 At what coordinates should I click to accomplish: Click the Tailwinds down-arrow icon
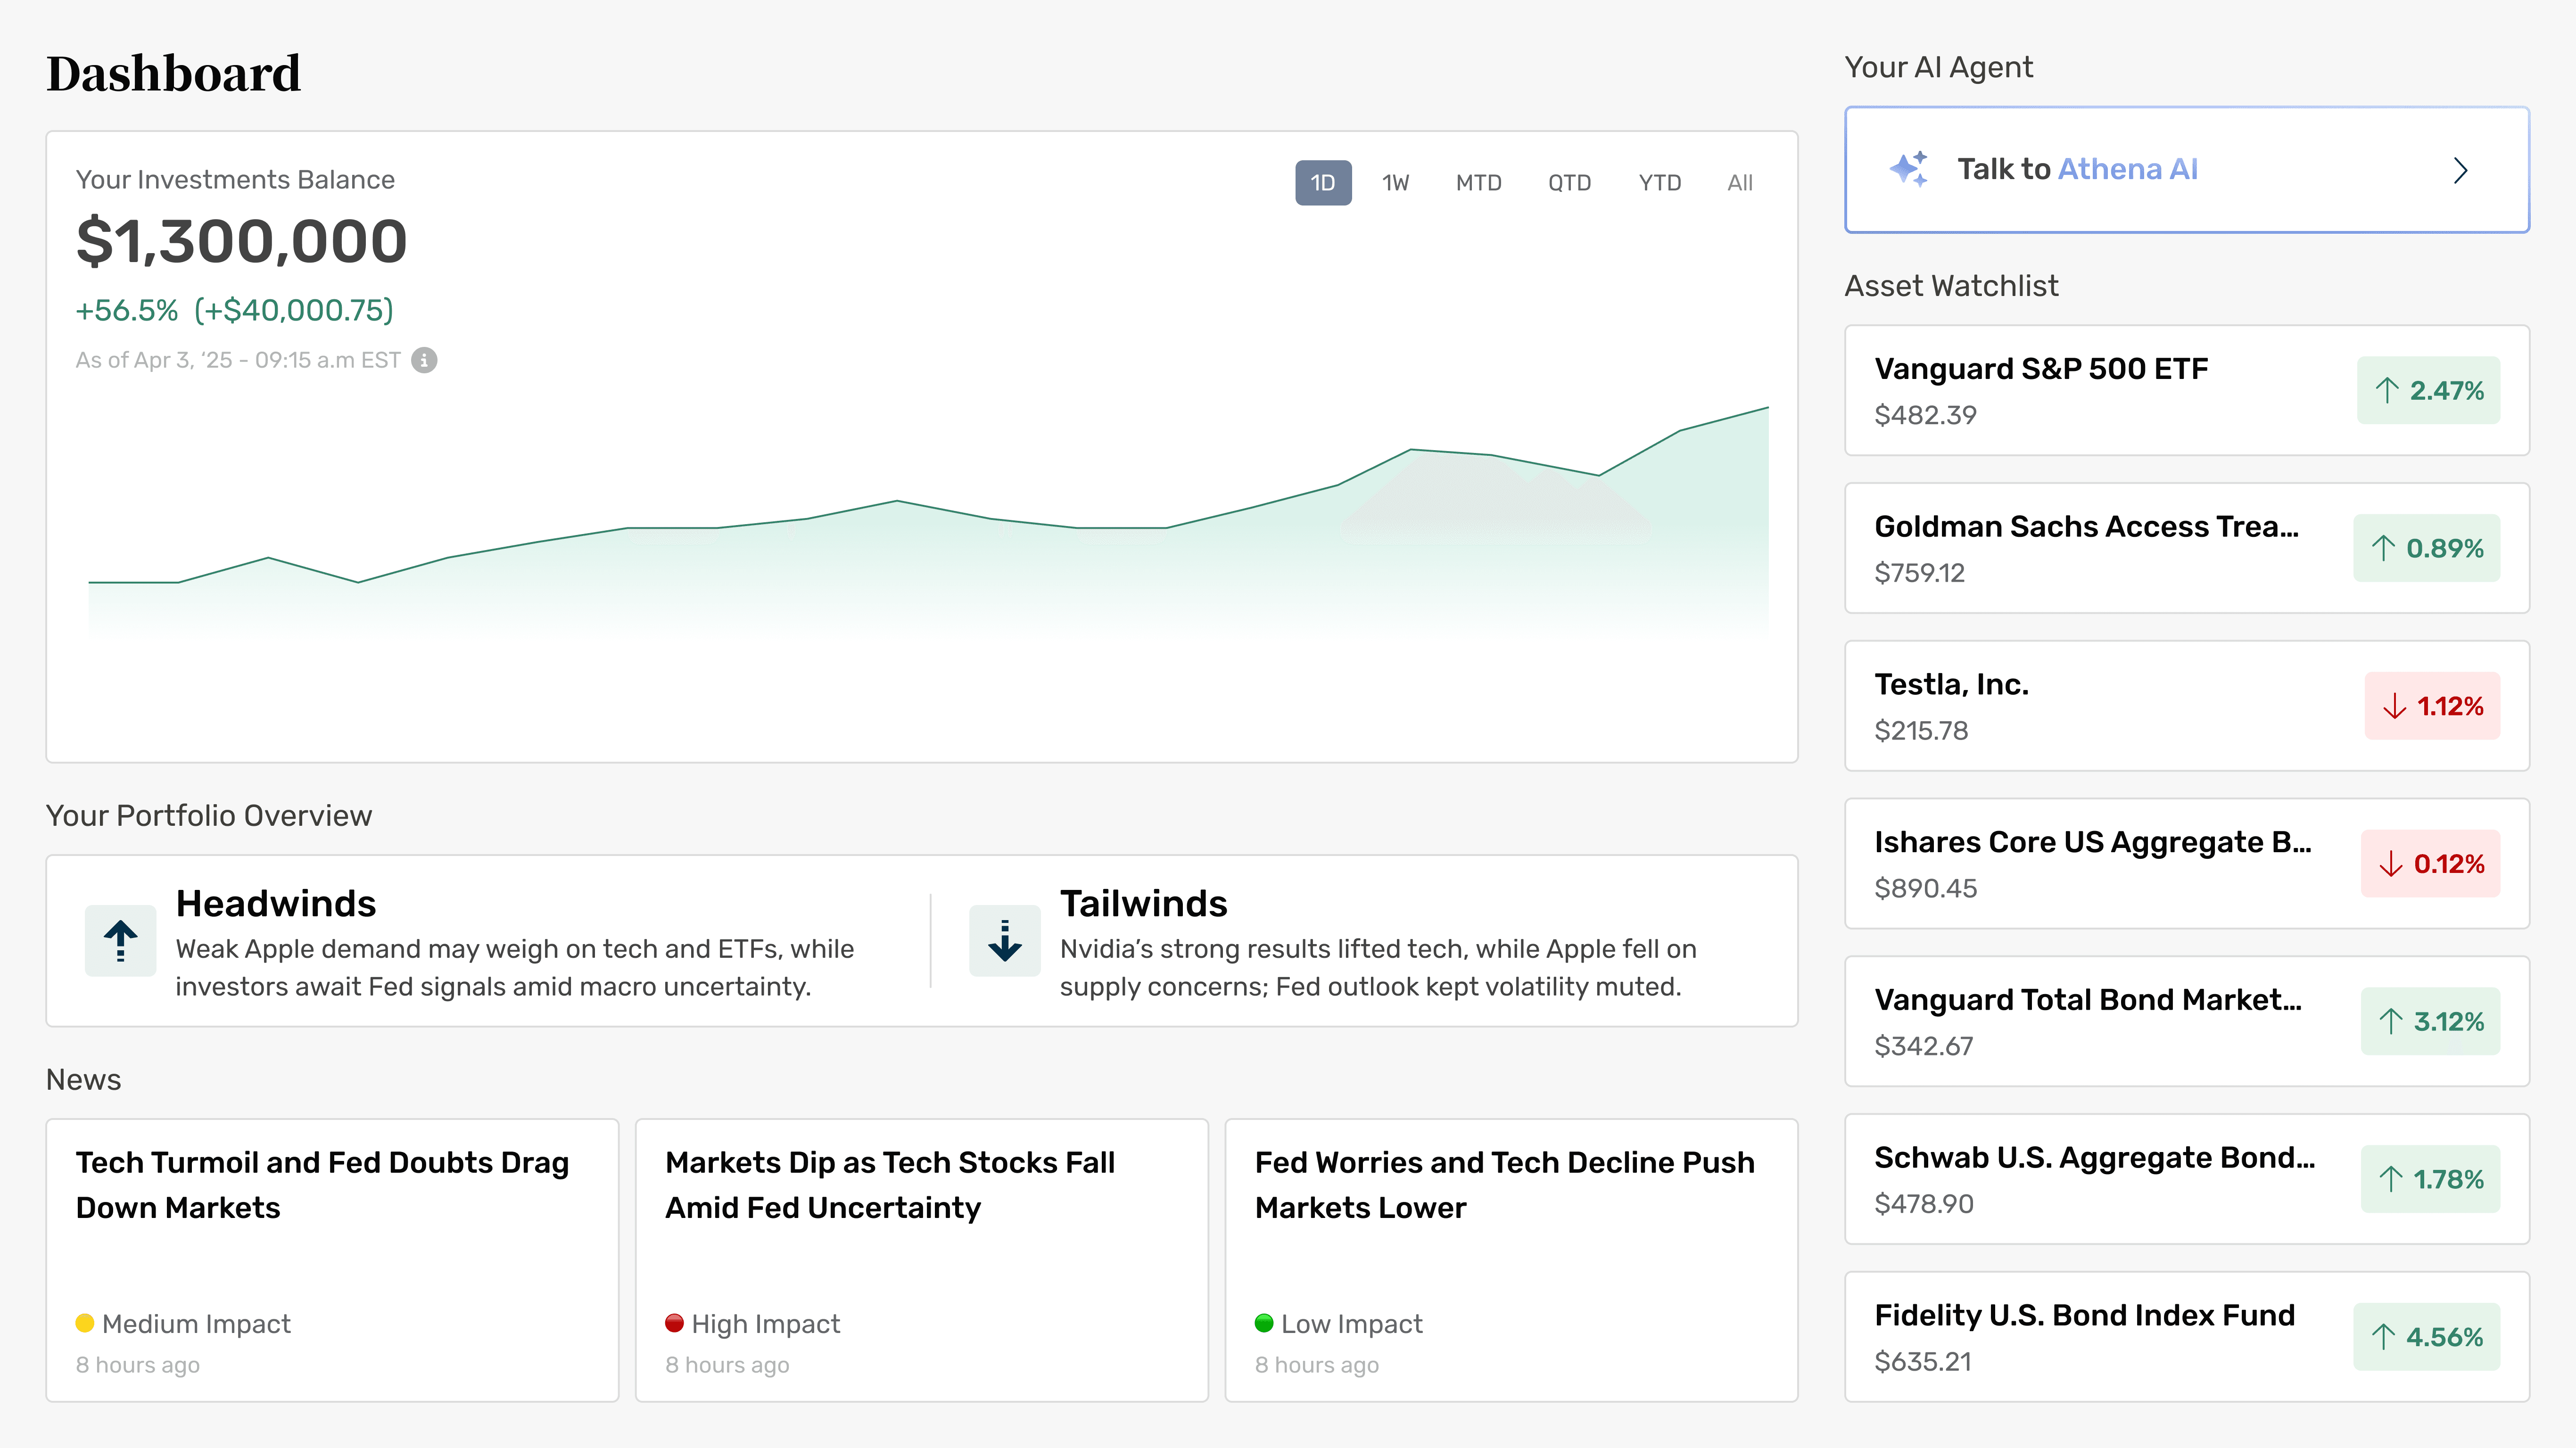[x=1004, y=940]
